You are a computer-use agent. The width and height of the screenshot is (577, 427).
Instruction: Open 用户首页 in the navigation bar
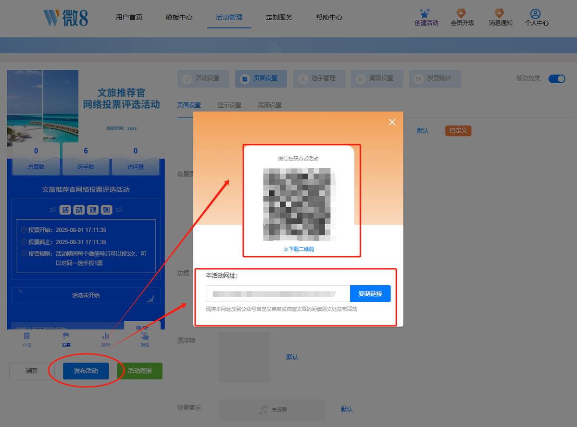point(129,17)
